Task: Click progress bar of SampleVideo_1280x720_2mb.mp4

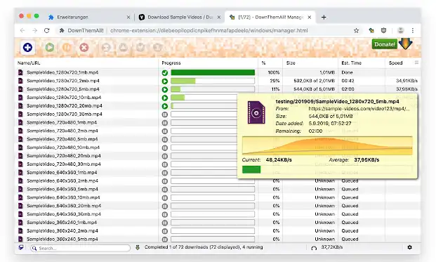Action: (x=213, y=81)
